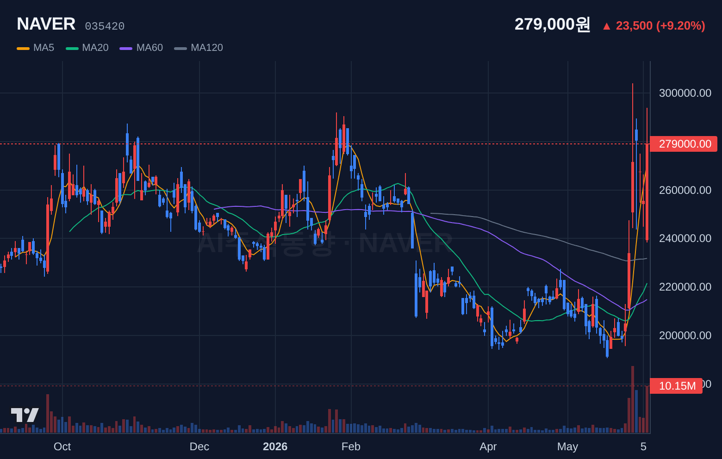Viewport: 722px width, 459px height.
Task: Click the Oct time axis label
Action: (62, 447)
